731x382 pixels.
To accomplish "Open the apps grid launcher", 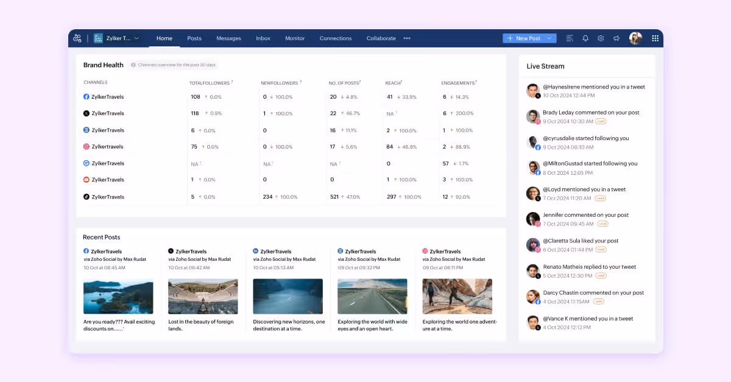I will (x=655, y=38).
